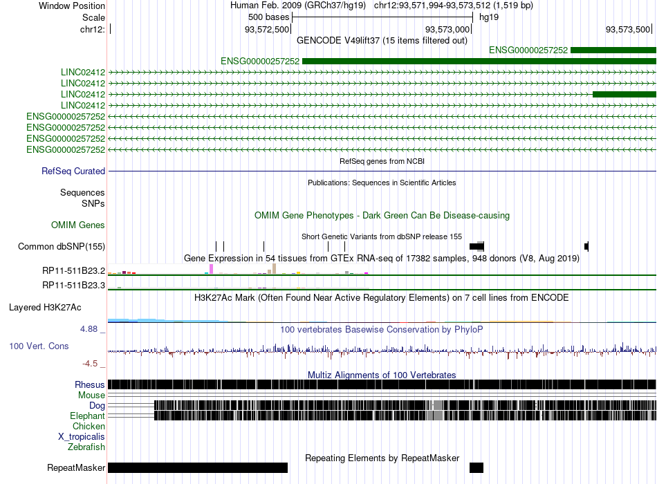This screenshot has height=484, width=657.
Task: Click the Elephant alignment bar
Action: pyautogui.click(x=405, y=416)
